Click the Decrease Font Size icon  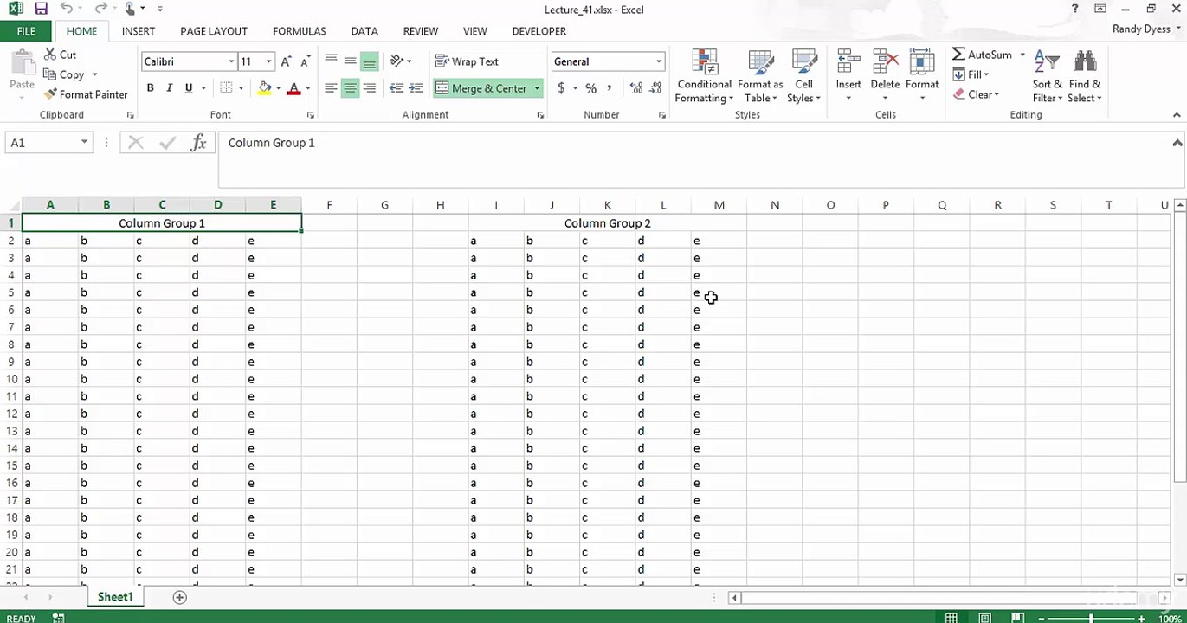click(x=305, y=61)
